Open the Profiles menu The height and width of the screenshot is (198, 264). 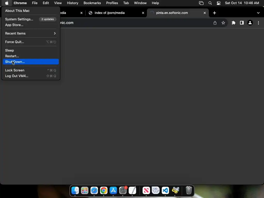click(112, 3)
